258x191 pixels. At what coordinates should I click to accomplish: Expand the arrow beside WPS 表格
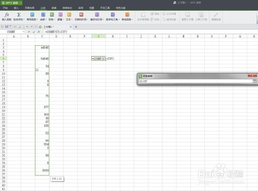tap(21, 3)
